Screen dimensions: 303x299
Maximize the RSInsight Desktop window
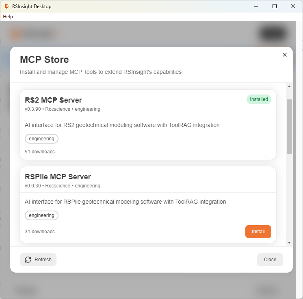(x=275, y=6)
